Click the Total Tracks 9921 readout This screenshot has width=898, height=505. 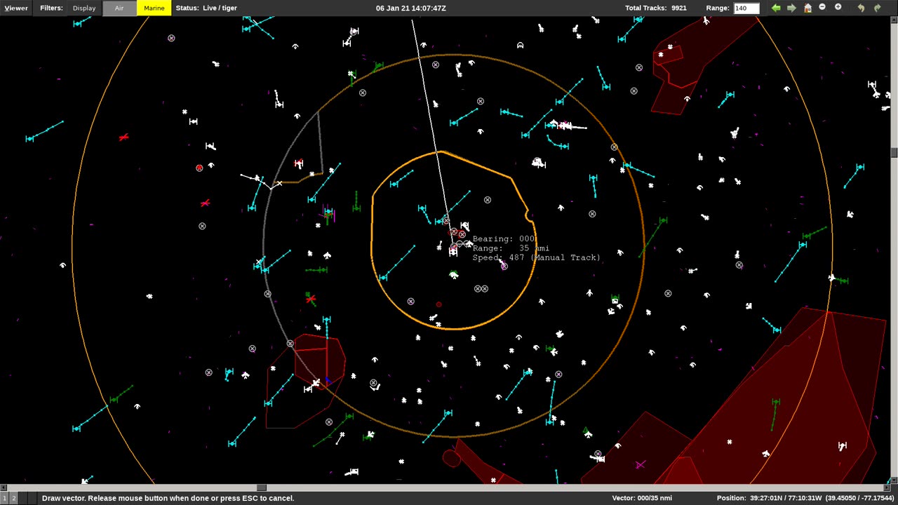[655, 8]
